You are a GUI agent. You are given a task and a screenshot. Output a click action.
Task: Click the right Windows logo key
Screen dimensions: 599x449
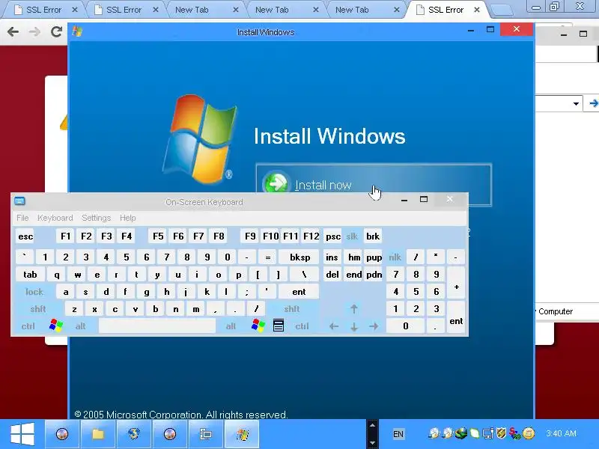(x=258, y=326)
